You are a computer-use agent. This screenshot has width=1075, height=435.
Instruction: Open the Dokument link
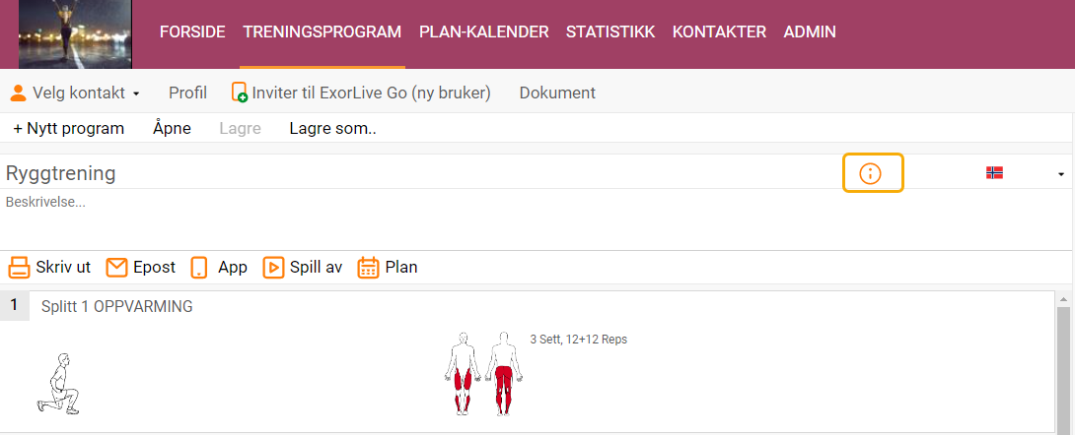557,93
